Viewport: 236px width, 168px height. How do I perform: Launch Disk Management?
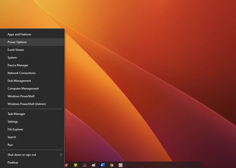point(32,81)
